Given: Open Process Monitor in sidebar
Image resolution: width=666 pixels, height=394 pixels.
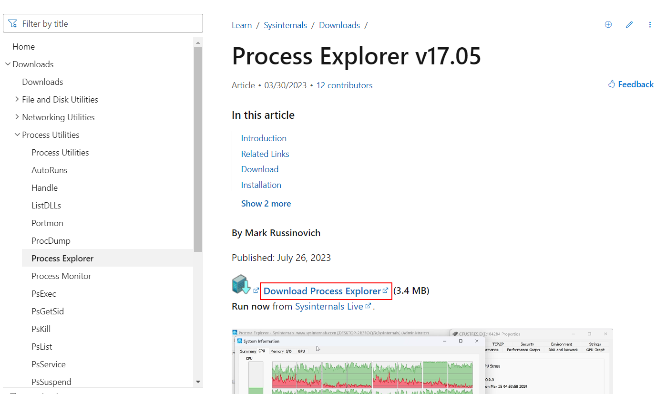Looking at the screenshot, I should pyautogui.click(x=61, y=276).
